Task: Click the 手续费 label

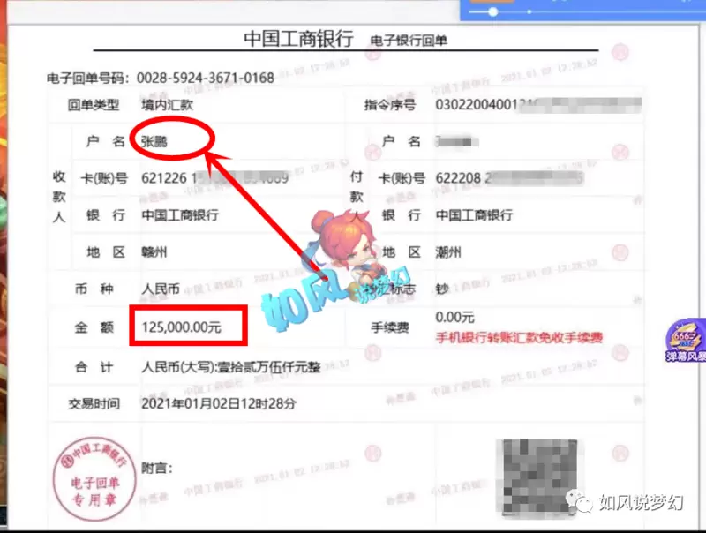Action: (x=390, y=327)
